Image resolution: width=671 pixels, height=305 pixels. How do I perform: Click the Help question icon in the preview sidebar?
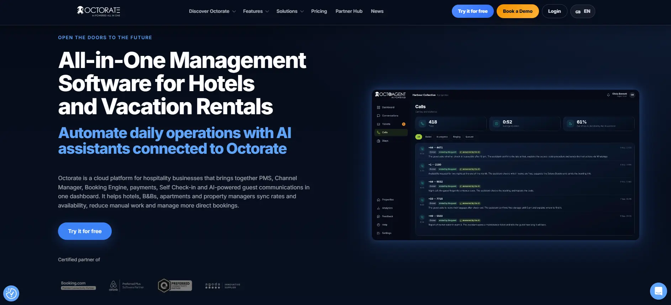[x=378, y=225]
